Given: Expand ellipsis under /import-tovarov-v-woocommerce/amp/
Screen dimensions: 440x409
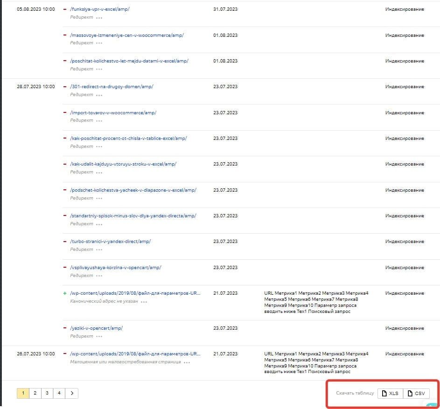Looking at the screenshot, I should coord(99,121).
